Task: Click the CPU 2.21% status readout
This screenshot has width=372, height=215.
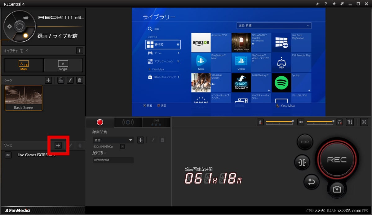Action: [316, 211]
